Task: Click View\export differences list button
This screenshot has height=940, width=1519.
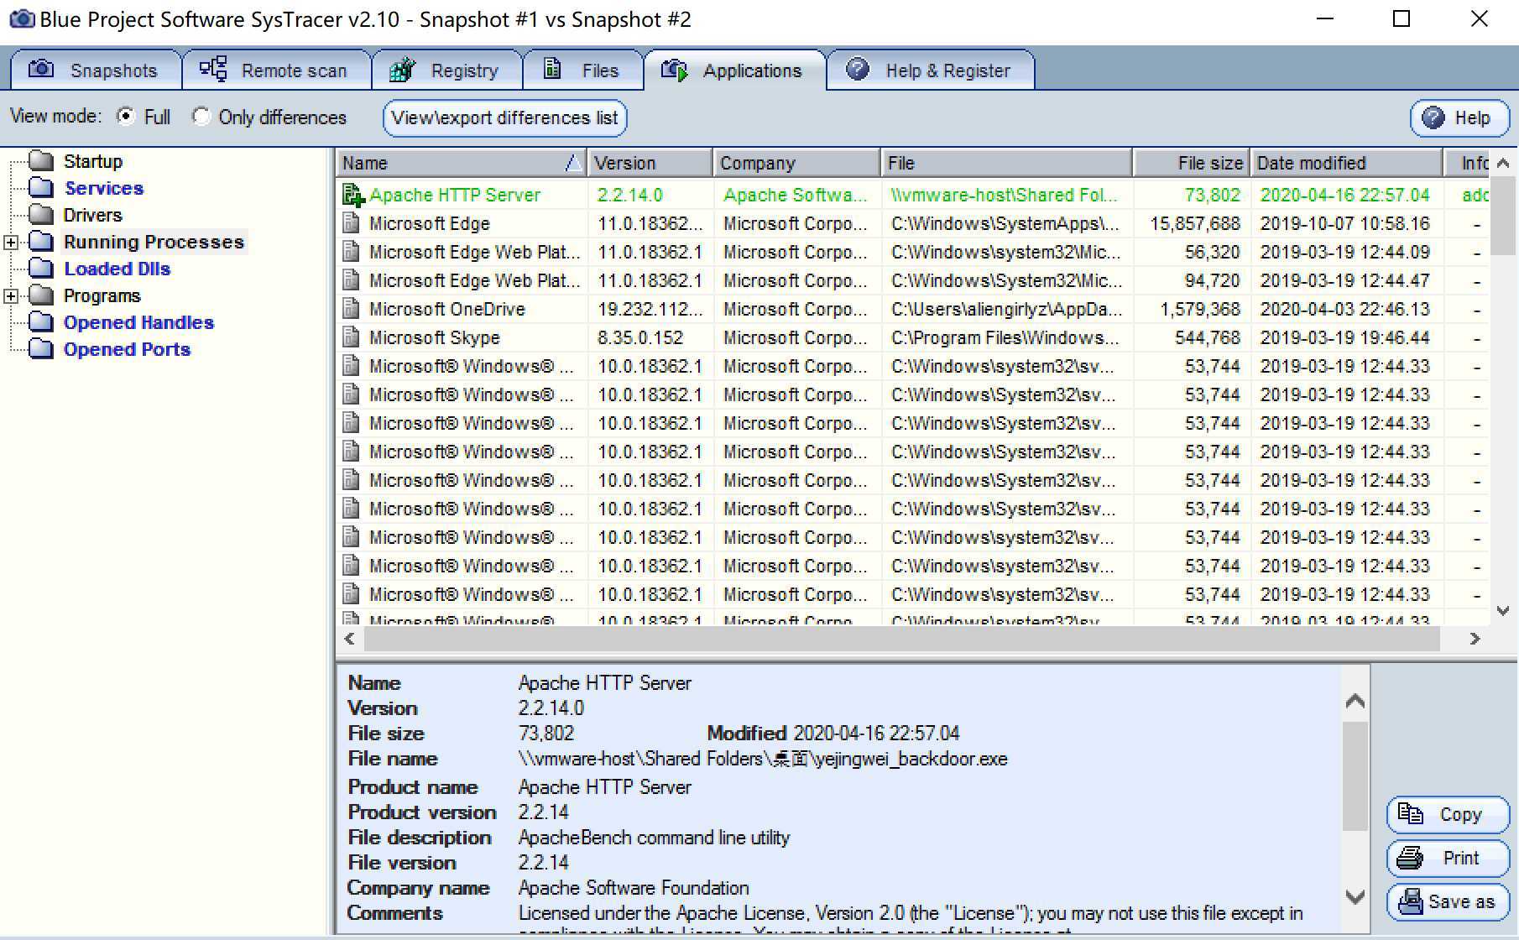Action: (x=504, y=117)
